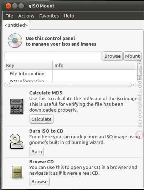Viewport: 144px width, 190px height.
Task: Click the Info column header
Action: 94,65
